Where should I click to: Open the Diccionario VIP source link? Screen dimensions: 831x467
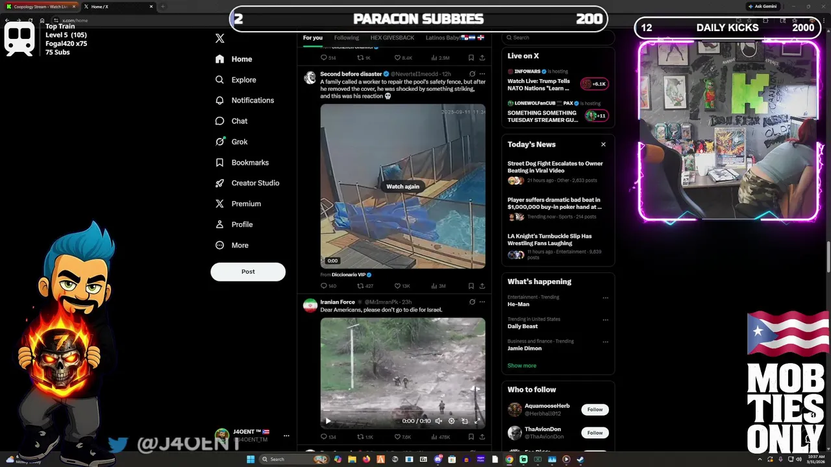click(x=351, y=275)
